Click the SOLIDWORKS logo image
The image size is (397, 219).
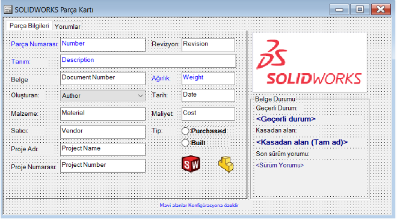(310, 62)
